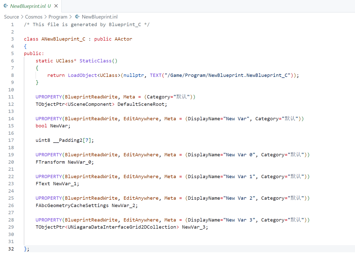355x253 pixels.
Task: Close the NewBlueprint.inl tab
Action: [x=56, y=6]
